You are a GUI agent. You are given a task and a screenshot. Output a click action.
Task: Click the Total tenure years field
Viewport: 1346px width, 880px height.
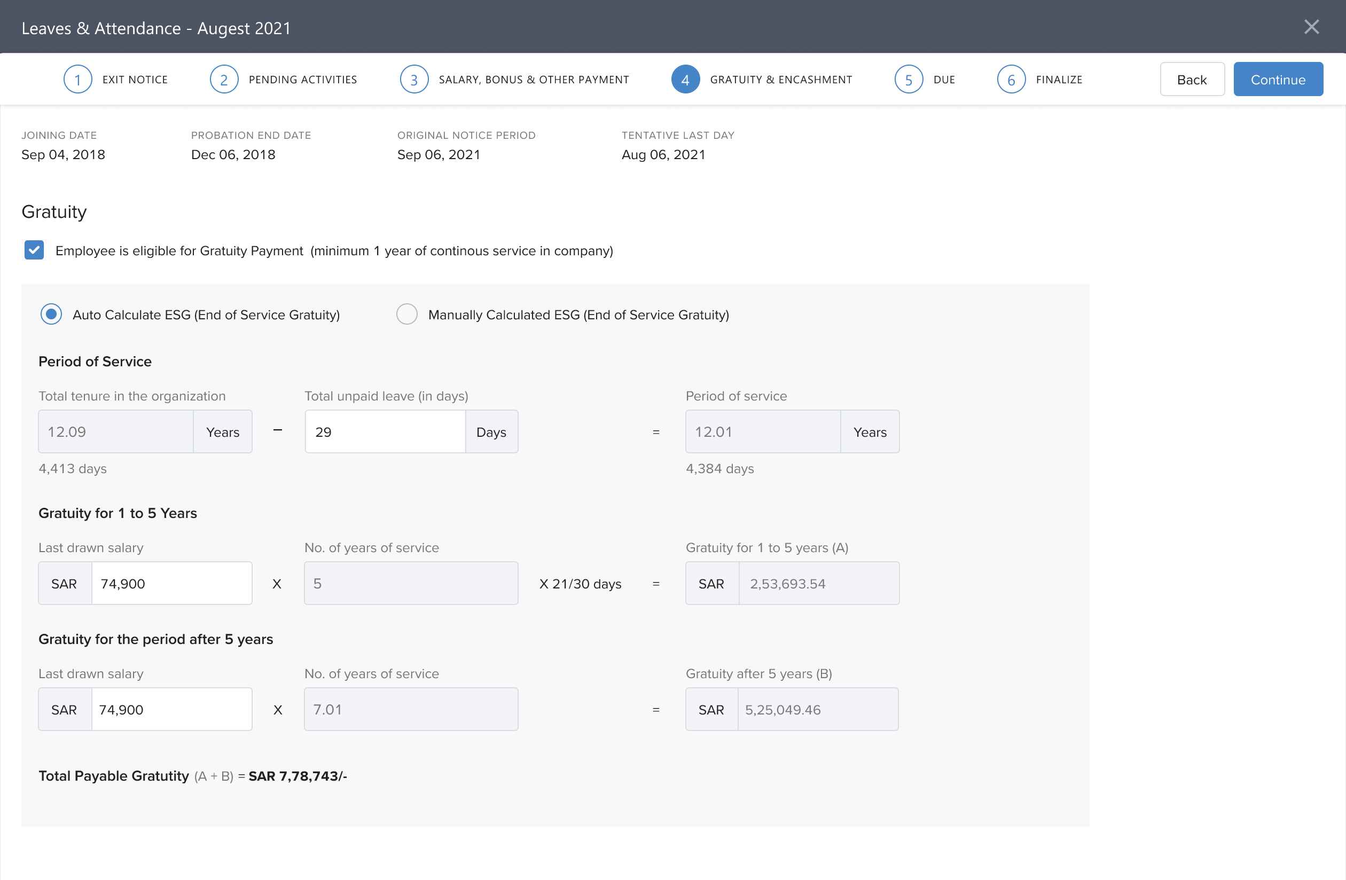click(x=116, y=431)
